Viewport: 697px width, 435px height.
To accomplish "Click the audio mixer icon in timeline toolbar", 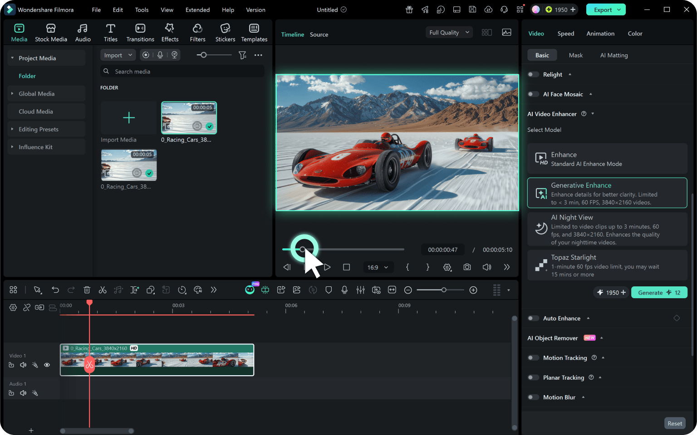I will click(x=360, y=290).
